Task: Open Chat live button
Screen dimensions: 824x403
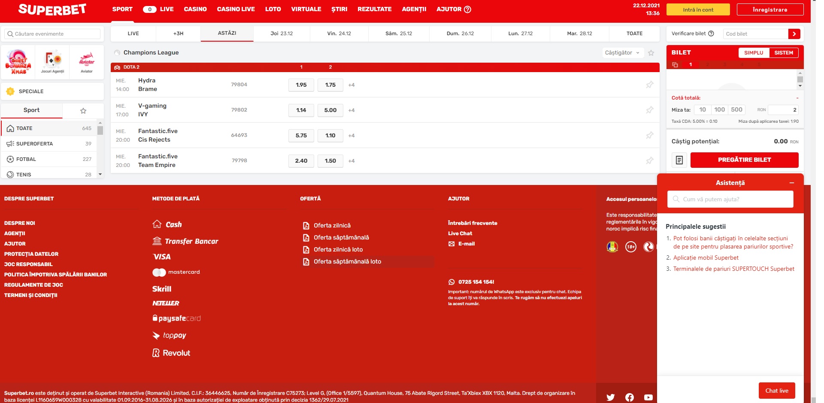Action: click(777, 391)
